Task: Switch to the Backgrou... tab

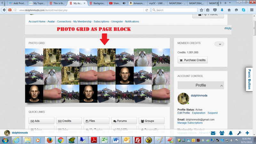Action: tap(98, 3)
